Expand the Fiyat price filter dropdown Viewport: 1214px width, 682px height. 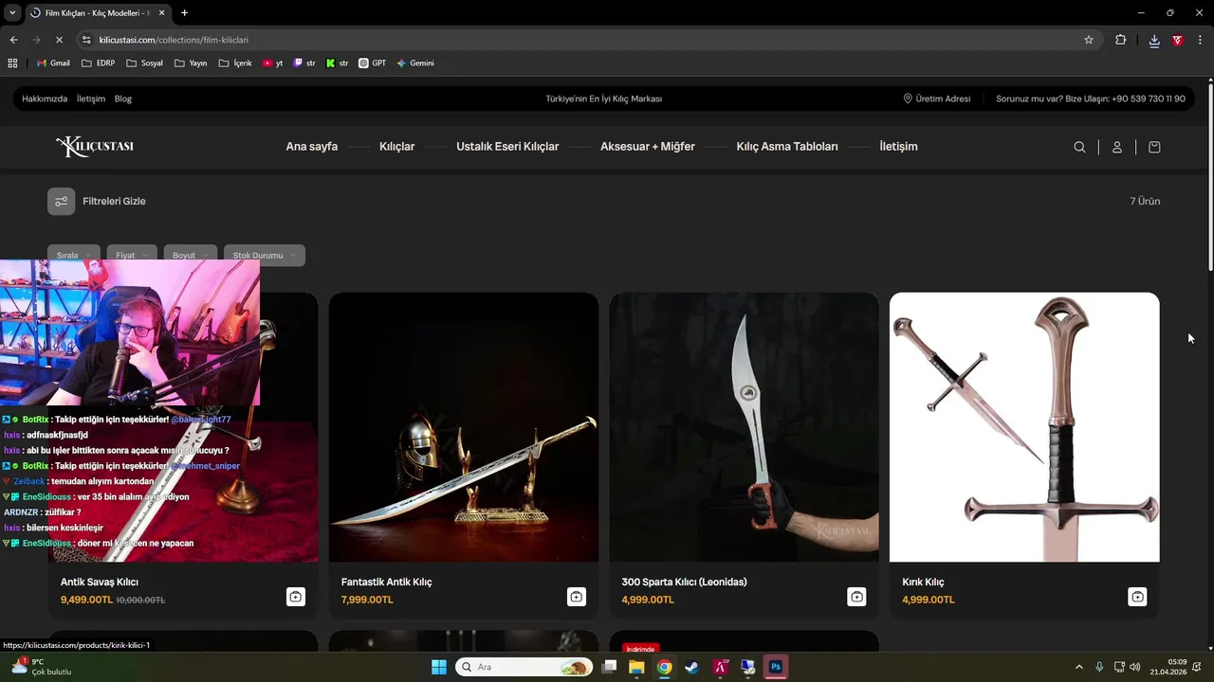pos(132,255)
